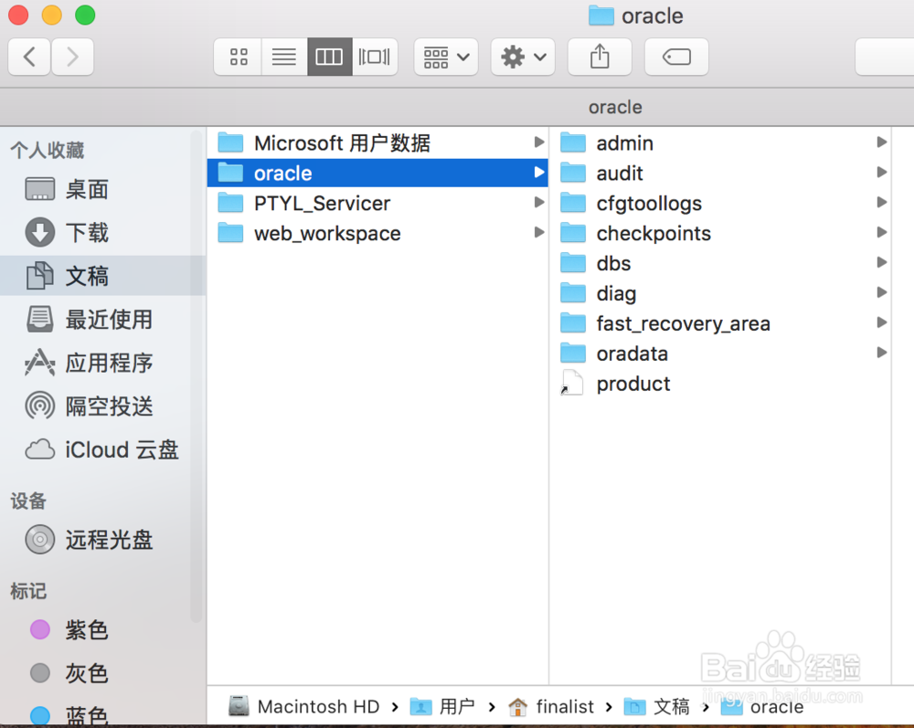Select the 灰色 gray tag
Viewport: 914px width, 728px height.
(x=102, y=672)
